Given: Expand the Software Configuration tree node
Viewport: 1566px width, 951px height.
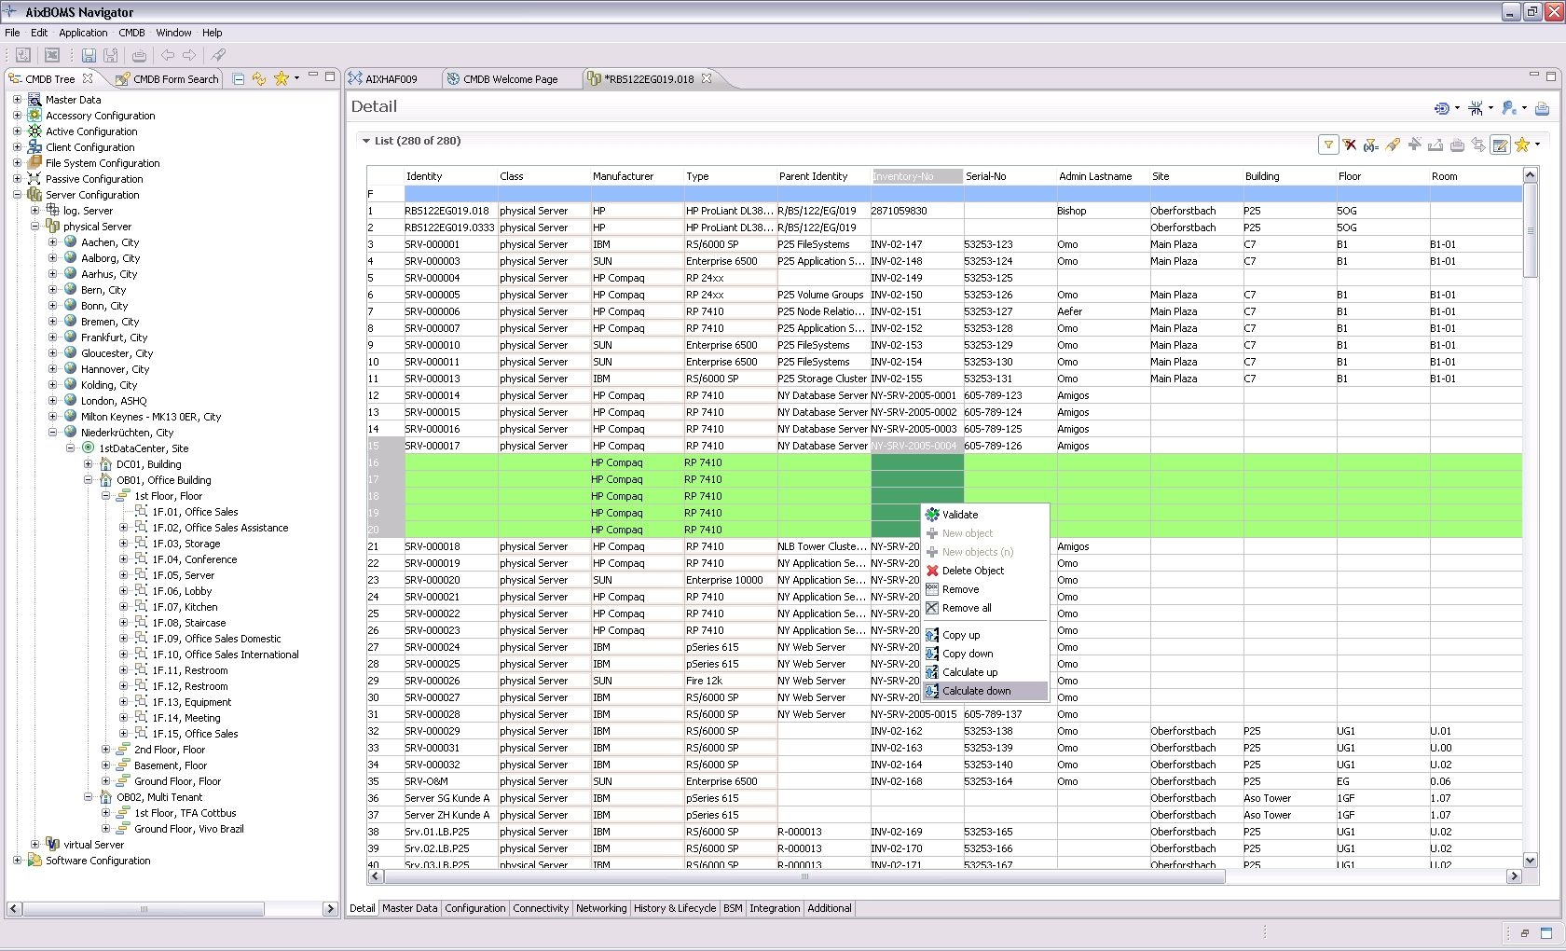Looking at the screenshot, I should coord(17,861).
